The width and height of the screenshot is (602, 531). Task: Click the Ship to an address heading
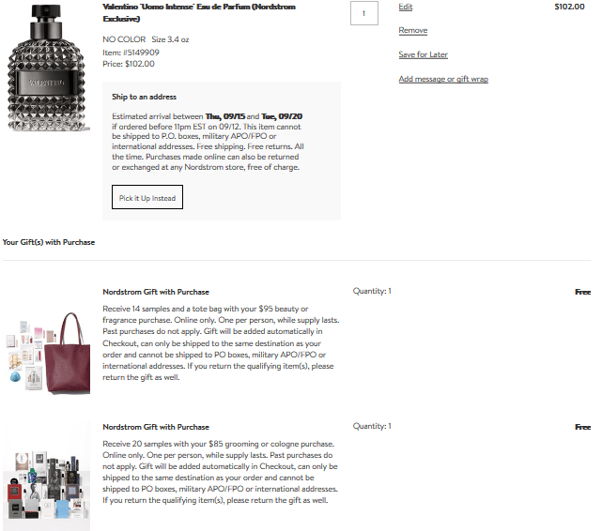click(144, 97)
